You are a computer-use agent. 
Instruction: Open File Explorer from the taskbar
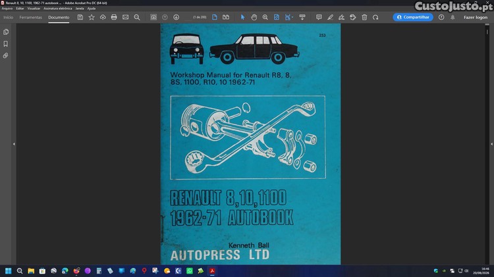pos(31,270)
